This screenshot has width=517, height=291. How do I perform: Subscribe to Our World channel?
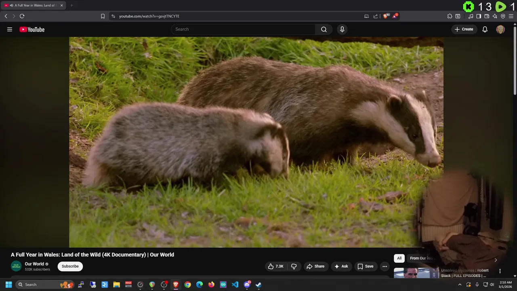(x=70, y=266)
